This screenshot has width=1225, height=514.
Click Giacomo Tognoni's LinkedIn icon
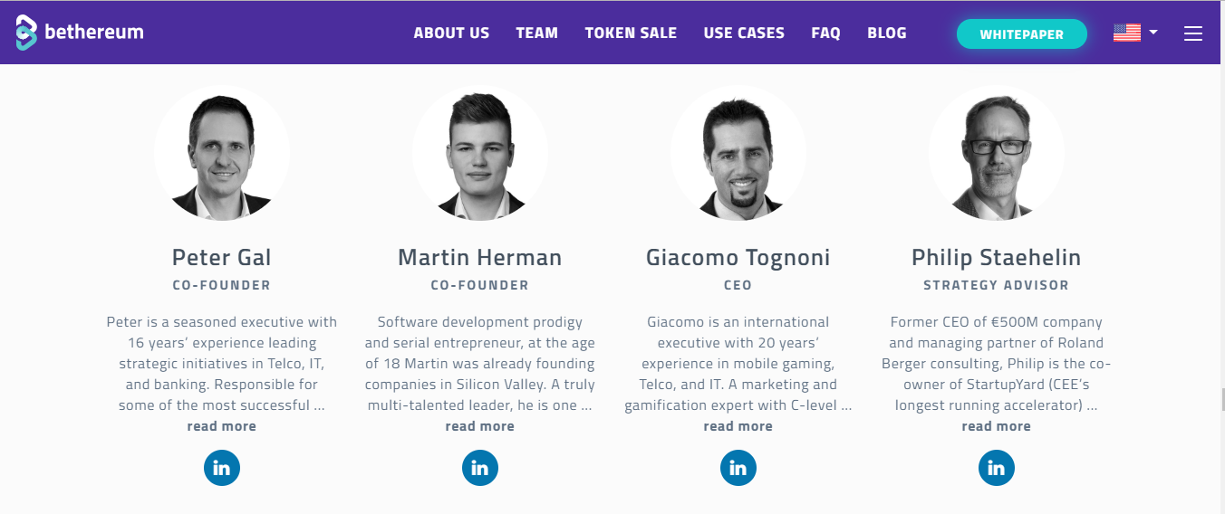[x=738, y=468]
